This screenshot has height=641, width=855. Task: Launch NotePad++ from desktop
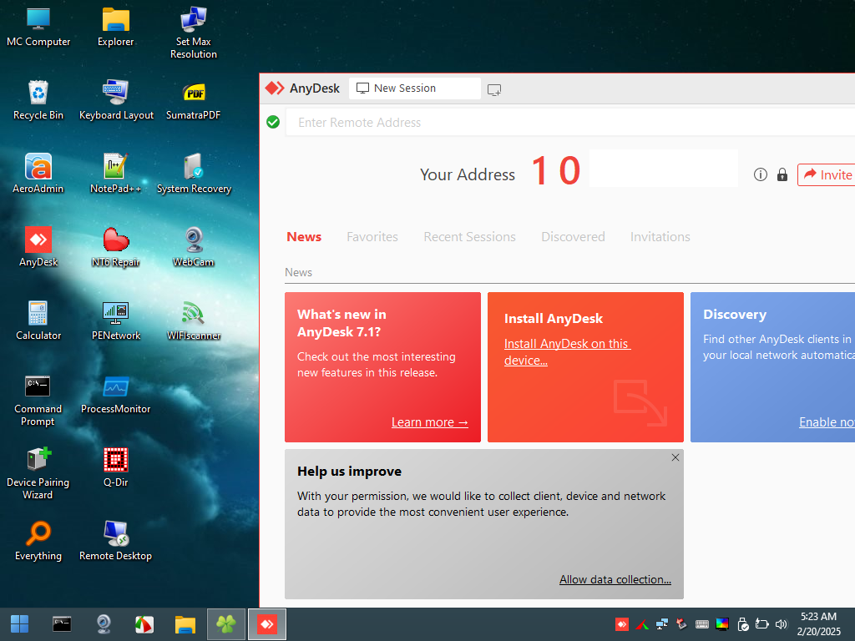[x=115, y=174]
